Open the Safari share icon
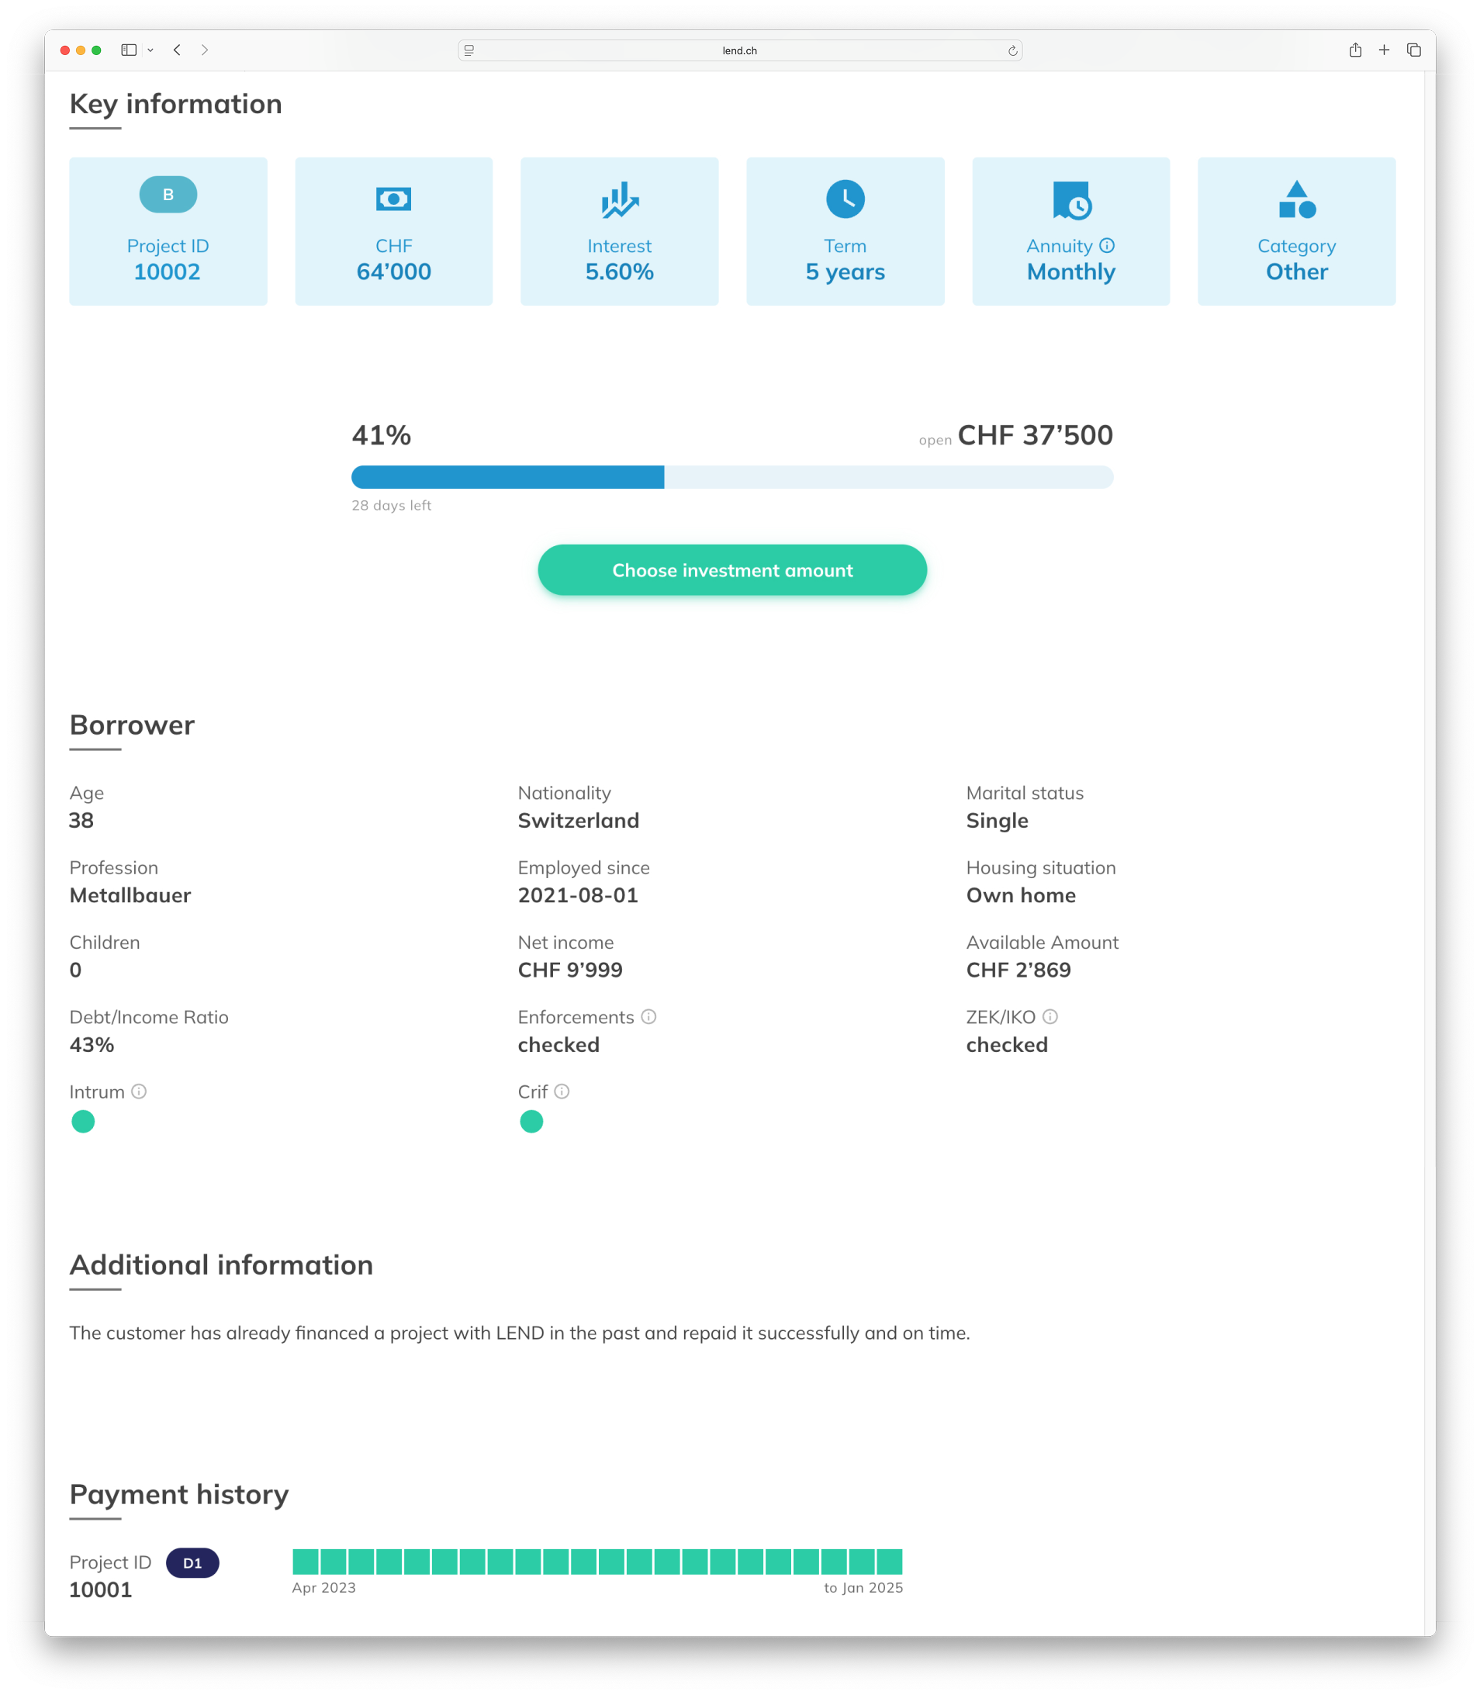Image resolution: width=1480 pixels, height=1695 pixels. point(1355,50)
